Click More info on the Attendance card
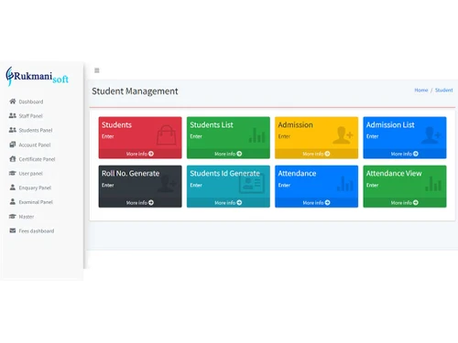Viewport: 458px width, 343px height. 316,203
